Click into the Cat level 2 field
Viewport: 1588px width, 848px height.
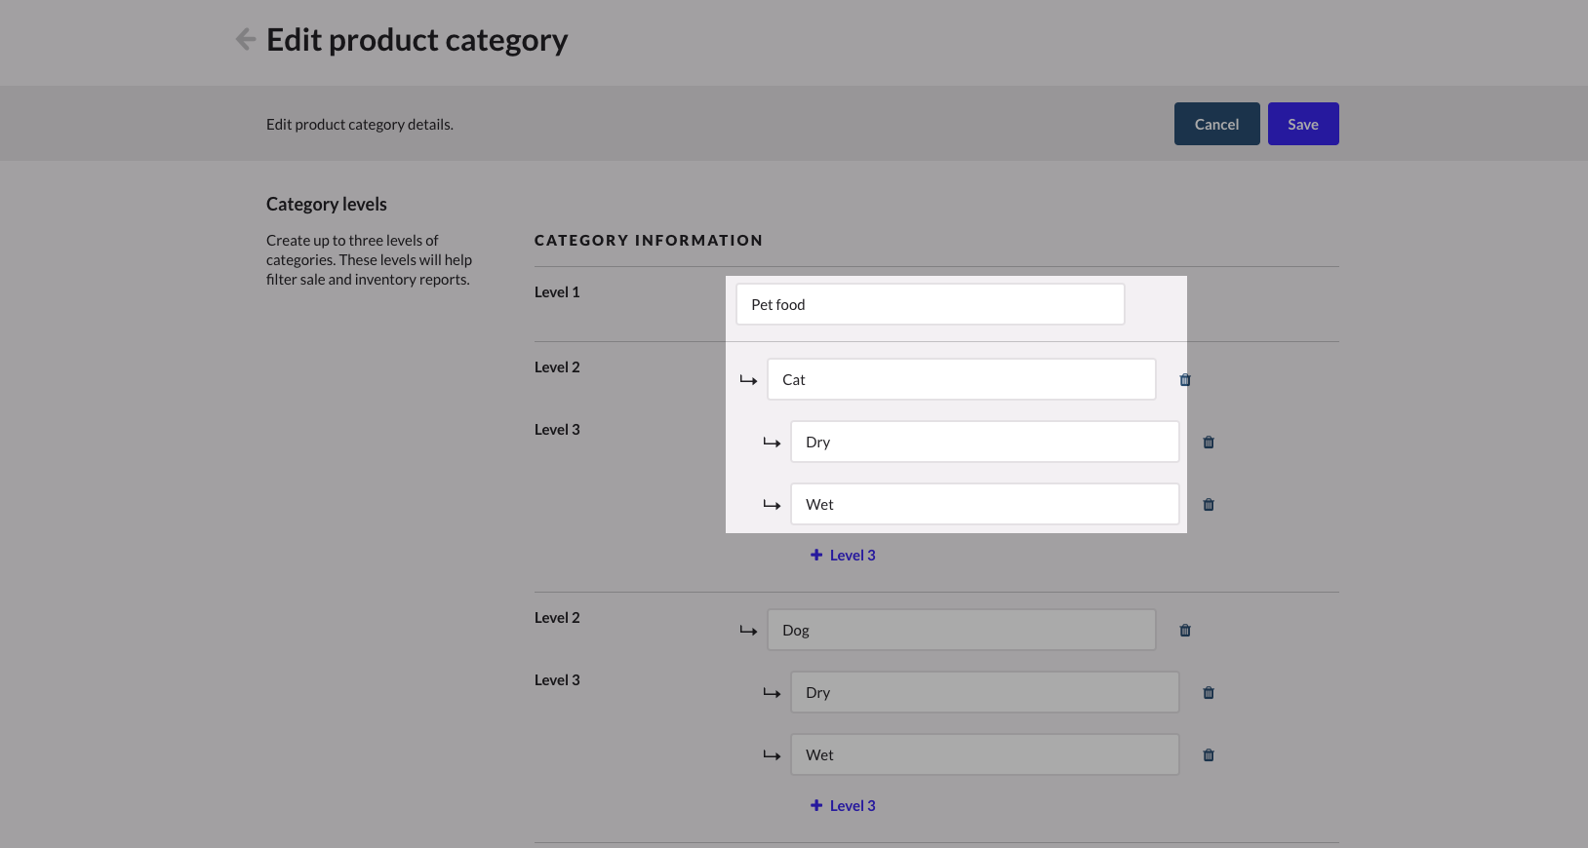pos(961,379)
